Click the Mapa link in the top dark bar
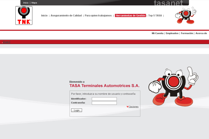This screenshot has width=209, height=139. click(x=34, y=3)
